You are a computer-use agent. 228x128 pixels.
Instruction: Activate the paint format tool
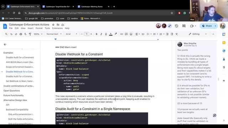point(30,34)
